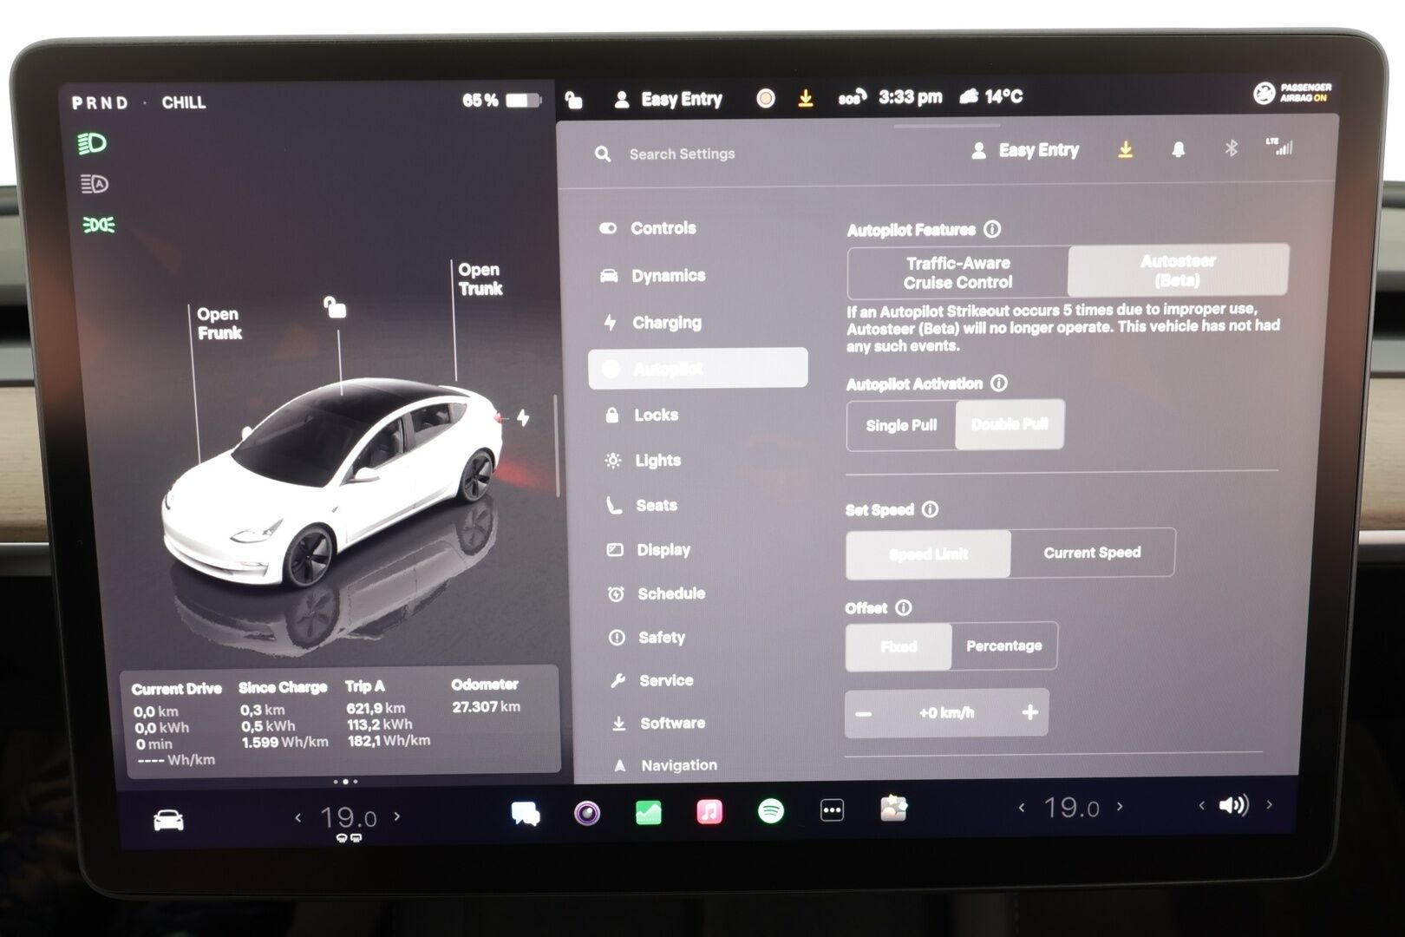
Task: Click the Search Settings field
Action: [681, 154]
